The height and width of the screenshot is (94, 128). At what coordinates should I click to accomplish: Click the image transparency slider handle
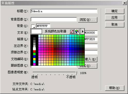(76, 73)
